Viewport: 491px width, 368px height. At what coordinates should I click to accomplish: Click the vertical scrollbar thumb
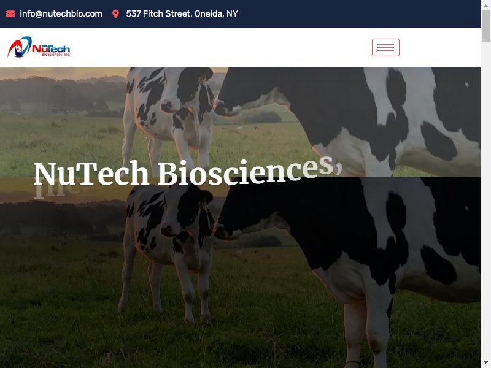click(485, 26)
